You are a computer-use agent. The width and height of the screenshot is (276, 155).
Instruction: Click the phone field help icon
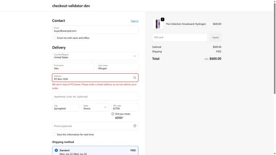(x=135, y=126)
